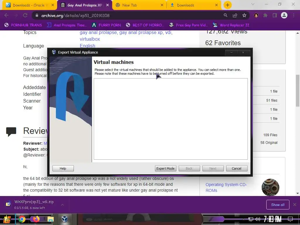Open Firefox from the taskbar
Viewport: 300px width, 225px height.
[x=36, y=219]
